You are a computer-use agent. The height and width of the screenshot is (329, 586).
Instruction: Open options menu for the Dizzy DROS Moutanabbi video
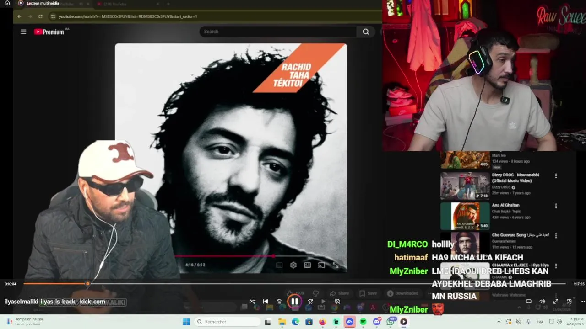click(x=556, y=176)
